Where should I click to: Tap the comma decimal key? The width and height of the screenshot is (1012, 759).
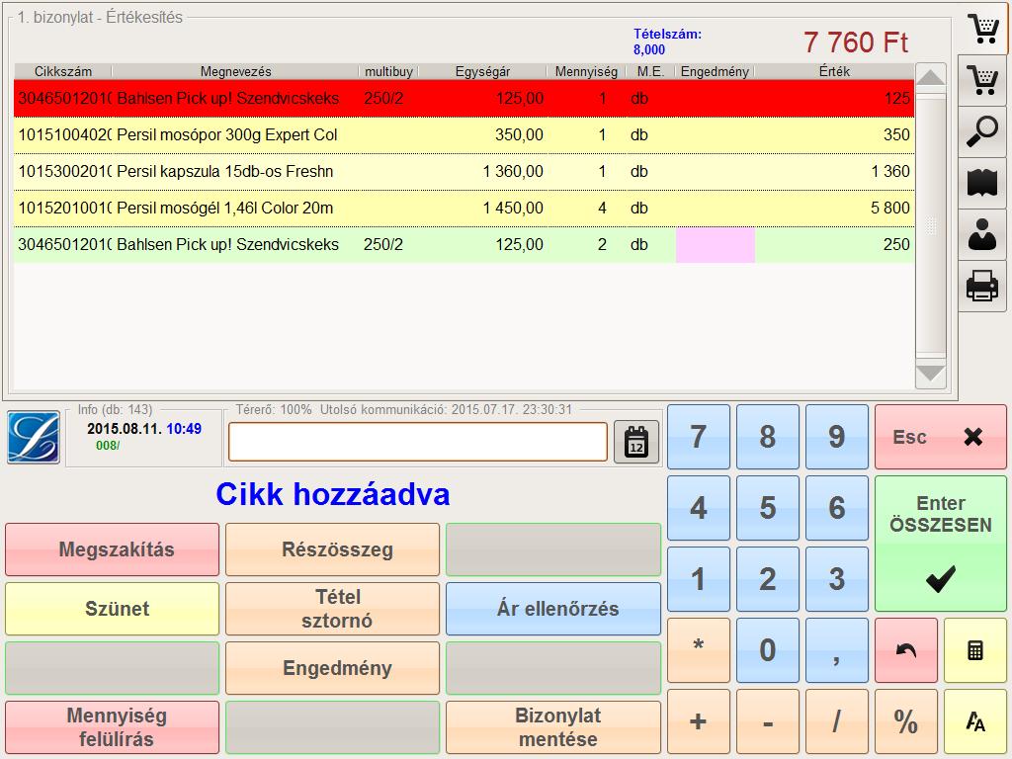coord(836,650)
